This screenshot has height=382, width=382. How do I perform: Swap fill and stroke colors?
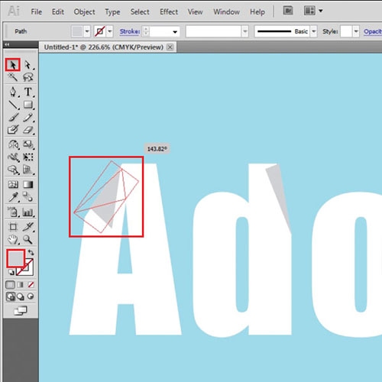[x=31, y=253]
